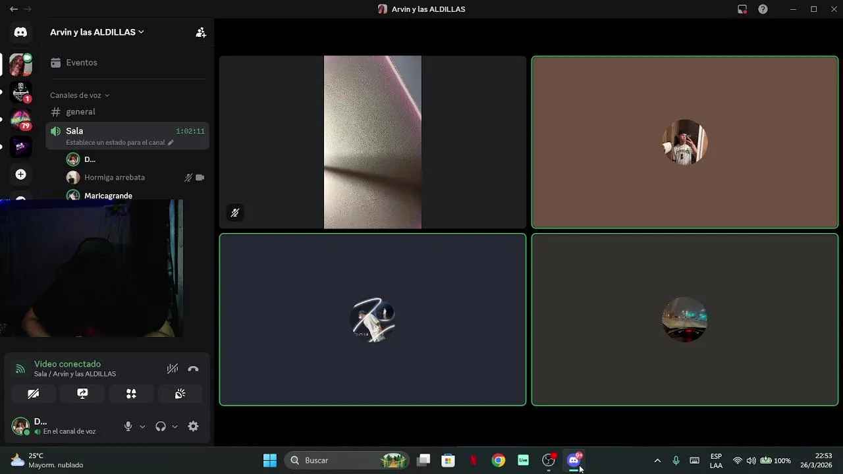Add a server with the plus icon

(20, 174)
